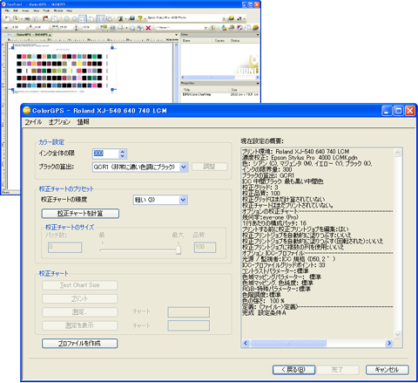The image size is (418, 383).
Task: Click the 完成 設定条件A summary line
Action: [x=264, y=313]
